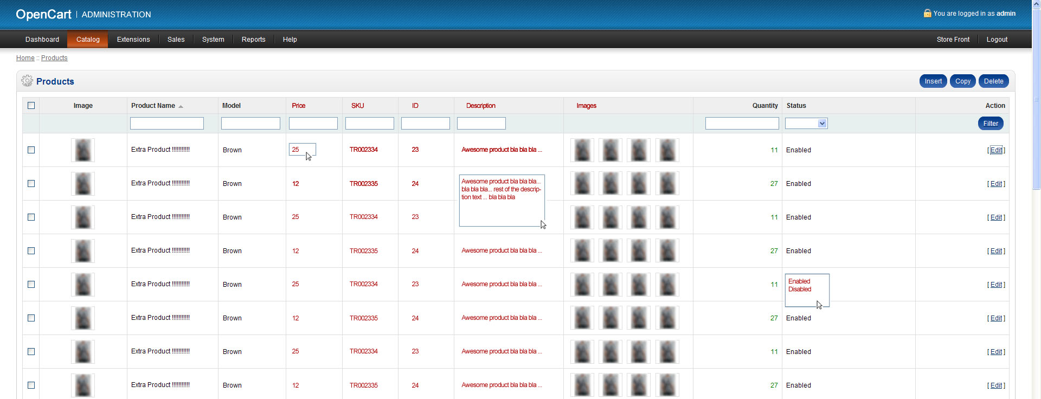Tick the checkbox of the third product row

(31, 217)
